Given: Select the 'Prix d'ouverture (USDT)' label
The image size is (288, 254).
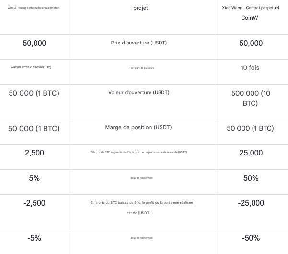Looking at the screenshot, I should (x=138, y=43).
